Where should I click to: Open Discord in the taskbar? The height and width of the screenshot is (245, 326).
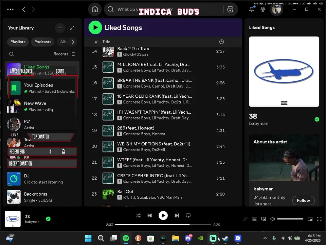pos(188,238)
